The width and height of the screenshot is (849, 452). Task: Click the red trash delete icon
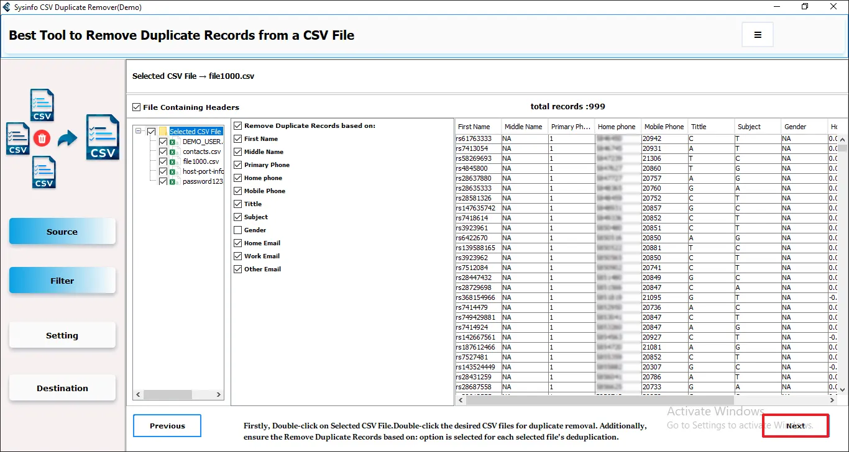pyautogui.click(x=42, y=138)
